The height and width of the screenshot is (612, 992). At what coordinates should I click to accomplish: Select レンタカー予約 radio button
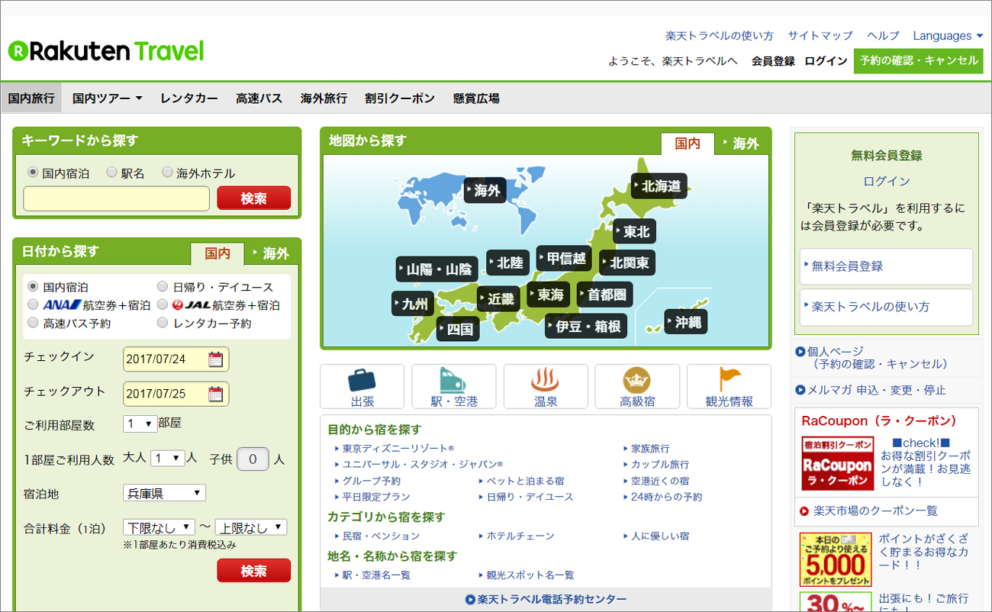(163, 323)
